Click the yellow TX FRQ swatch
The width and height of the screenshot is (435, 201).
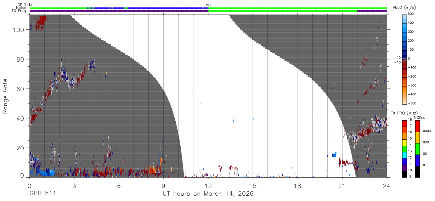[x=405, y=142]
